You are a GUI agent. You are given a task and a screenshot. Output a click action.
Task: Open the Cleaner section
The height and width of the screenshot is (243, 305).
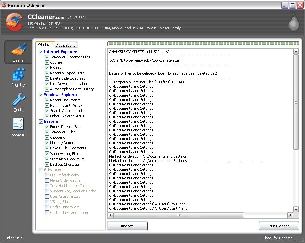(x=18, y=52)
